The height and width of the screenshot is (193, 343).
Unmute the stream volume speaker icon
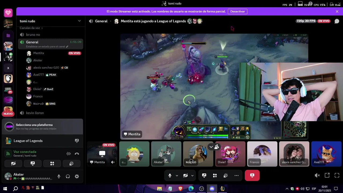pos(317,175)
